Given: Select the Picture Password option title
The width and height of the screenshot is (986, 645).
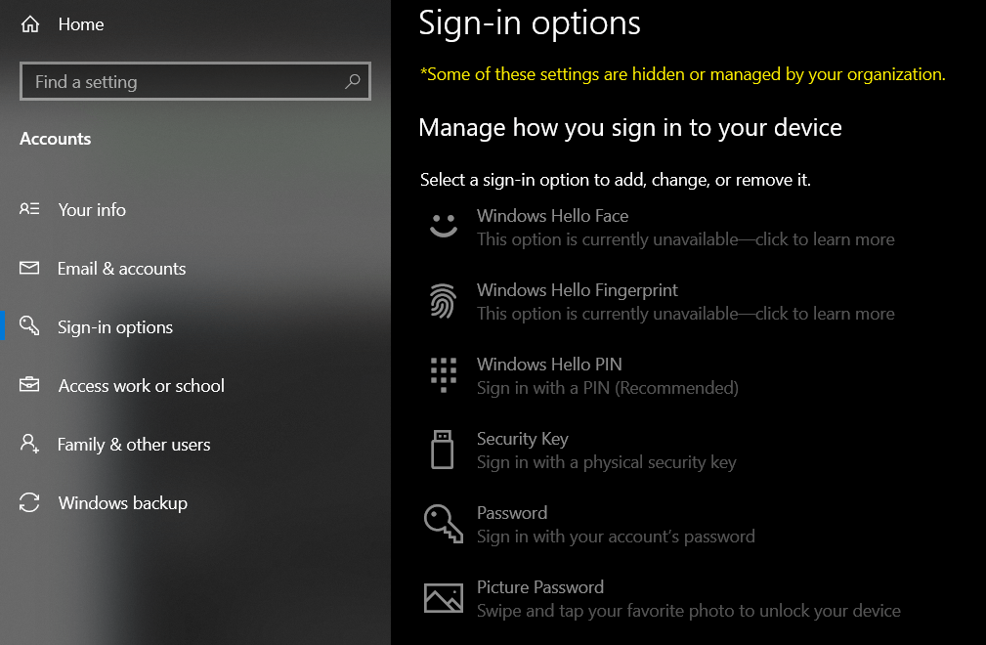Looking at the screenshot, I should (540, 586).
